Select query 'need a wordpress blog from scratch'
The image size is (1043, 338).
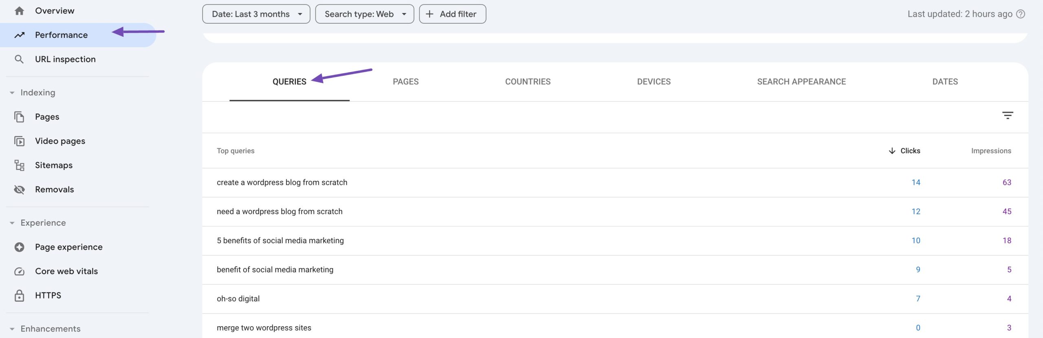point(279,212)
